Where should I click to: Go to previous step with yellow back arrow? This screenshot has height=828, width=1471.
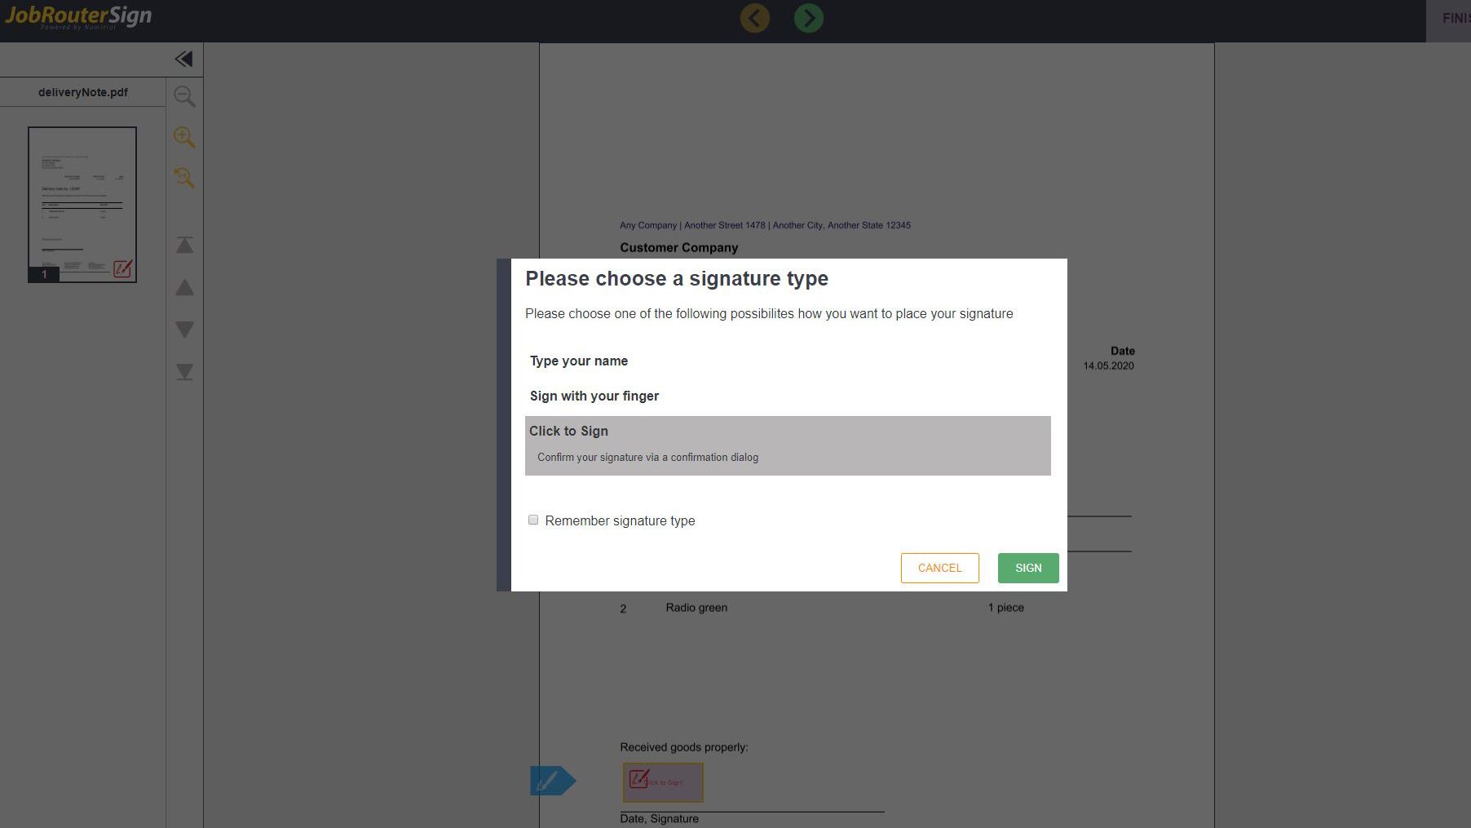point(754,18)
